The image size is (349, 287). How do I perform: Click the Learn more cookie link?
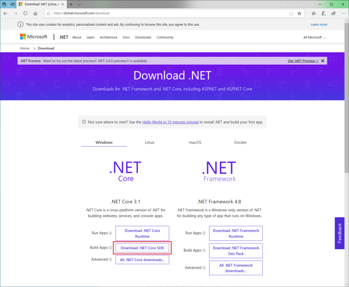(319, 25)
